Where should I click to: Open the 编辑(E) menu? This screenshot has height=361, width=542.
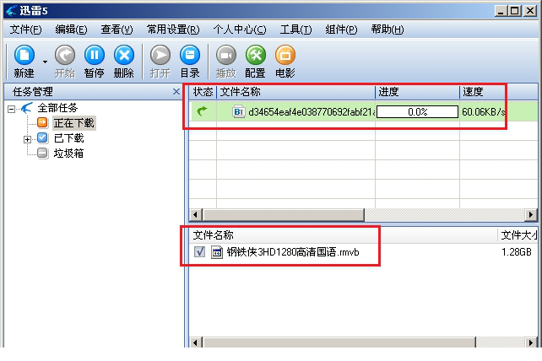pos(71,30)
